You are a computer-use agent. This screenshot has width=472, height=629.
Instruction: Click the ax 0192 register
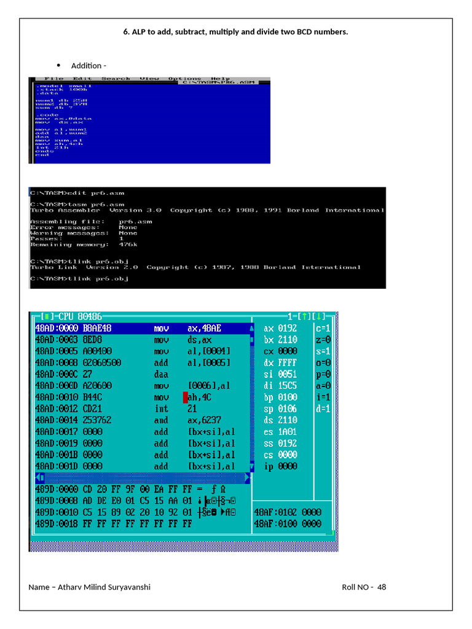280,329
